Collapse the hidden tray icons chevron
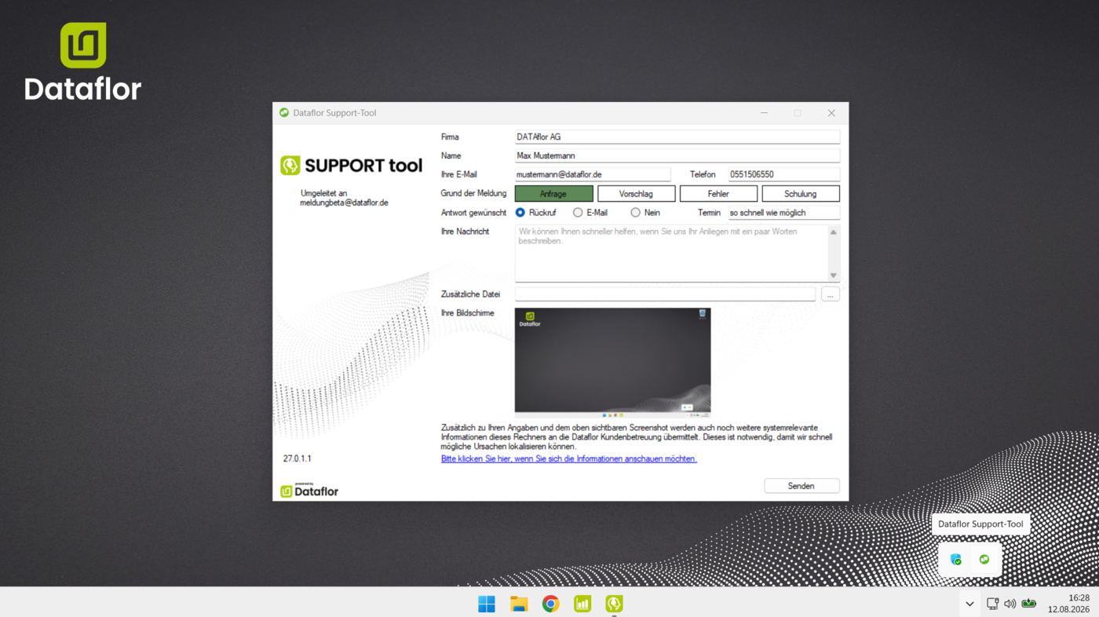 point(969,604)
